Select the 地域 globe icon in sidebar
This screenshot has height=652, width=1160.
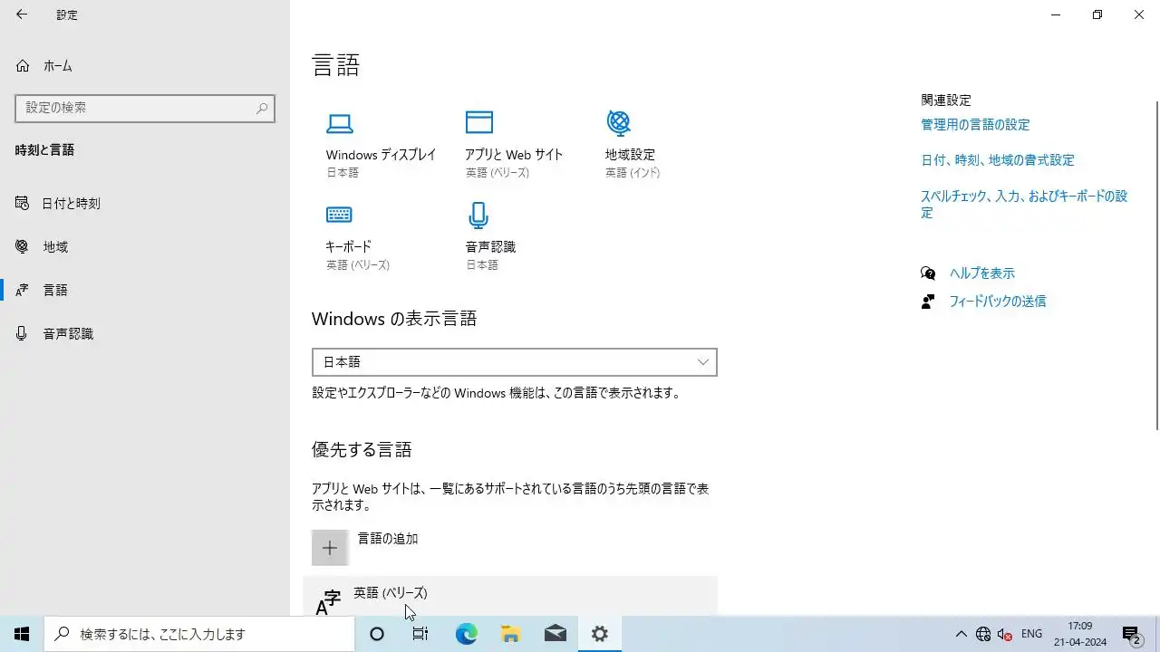pos(23,247)
